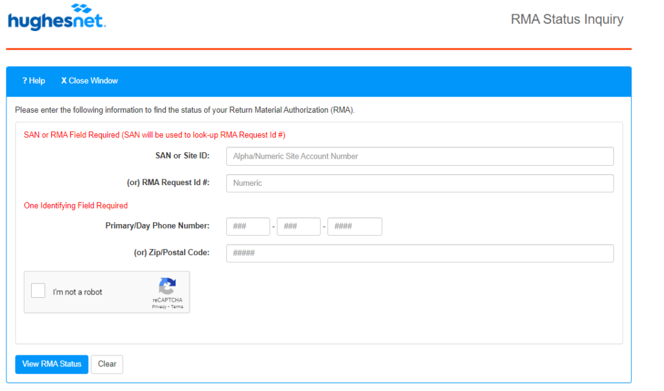
Task: Click the SAN or Site ID input field
Action: point(420,156)
